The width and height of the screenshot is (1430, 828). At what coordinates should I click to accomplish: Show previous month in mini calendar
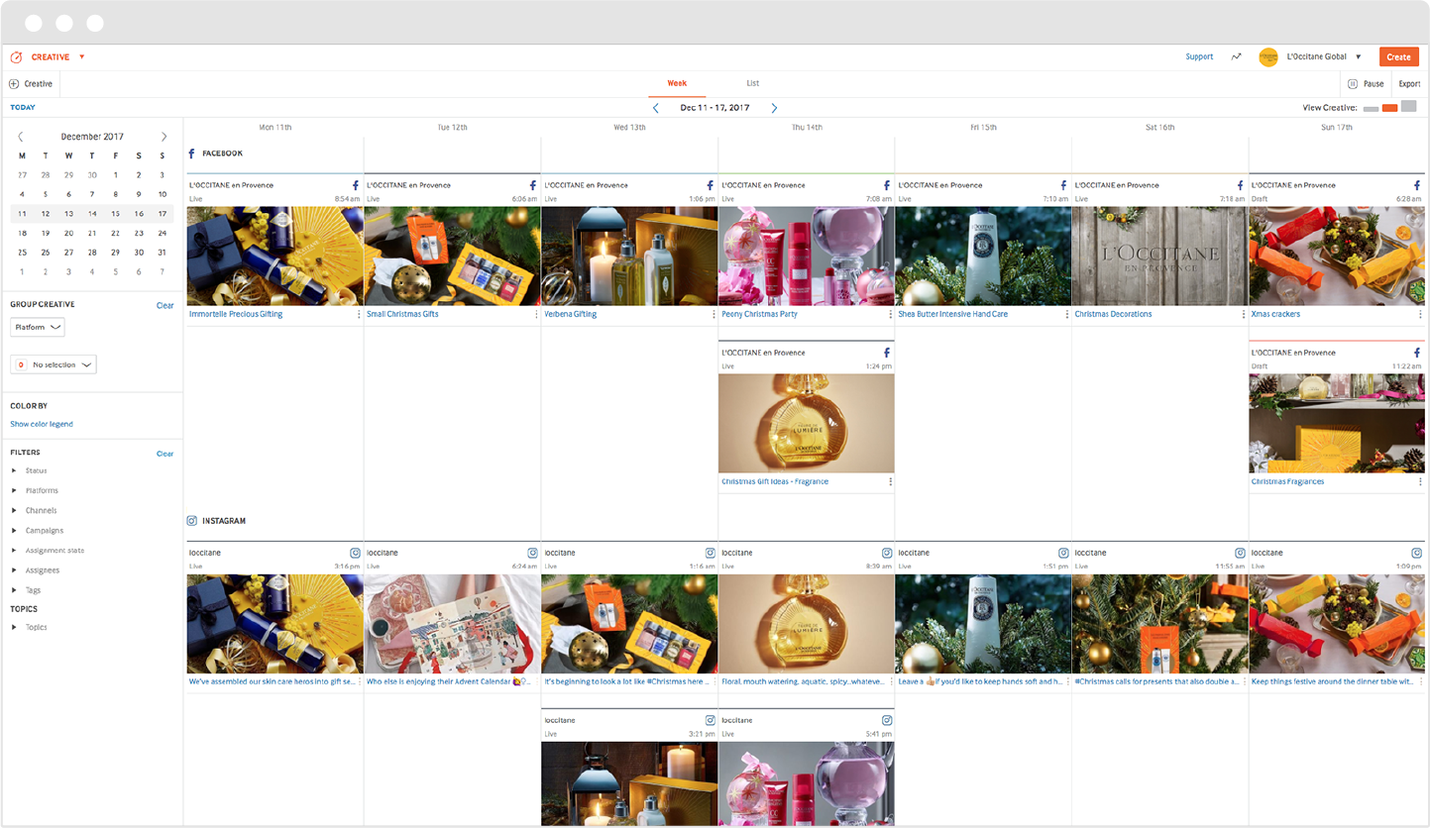[21, 137]
